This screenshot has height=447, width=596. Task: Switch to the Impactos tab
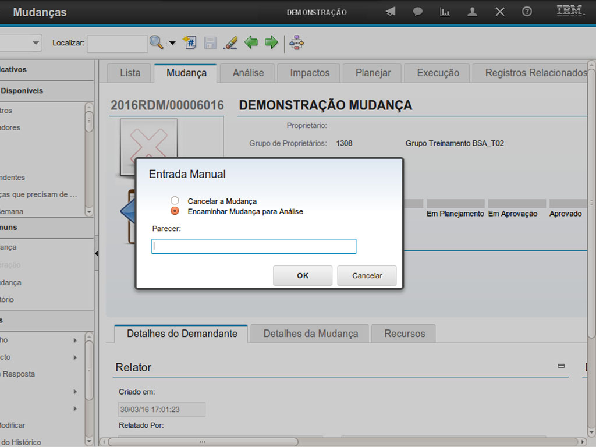pyautogui.click(x=310, y=73)
